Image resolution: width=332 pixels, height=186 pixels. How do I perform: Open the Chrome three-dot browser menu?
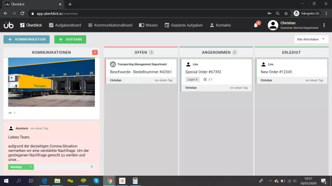[326, 13]
